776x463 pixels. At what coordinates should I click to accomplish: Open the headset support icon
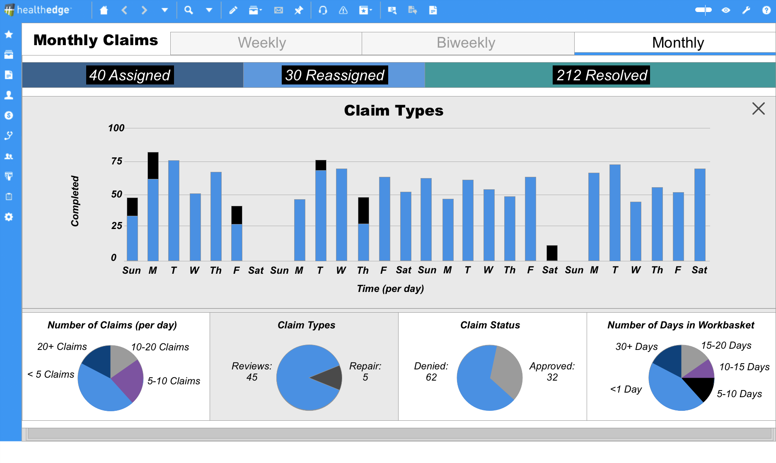click(323, 10)
